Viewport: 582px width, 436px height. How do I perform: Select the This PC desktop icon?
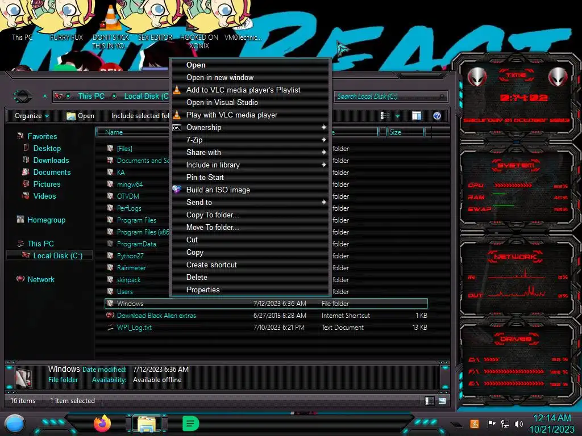pyautogui.click(x=22, y=22)
